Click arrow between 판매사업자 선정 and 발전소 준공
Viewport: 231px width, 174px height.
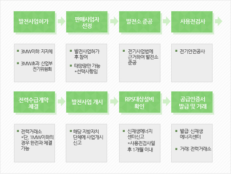pos(114,21)
